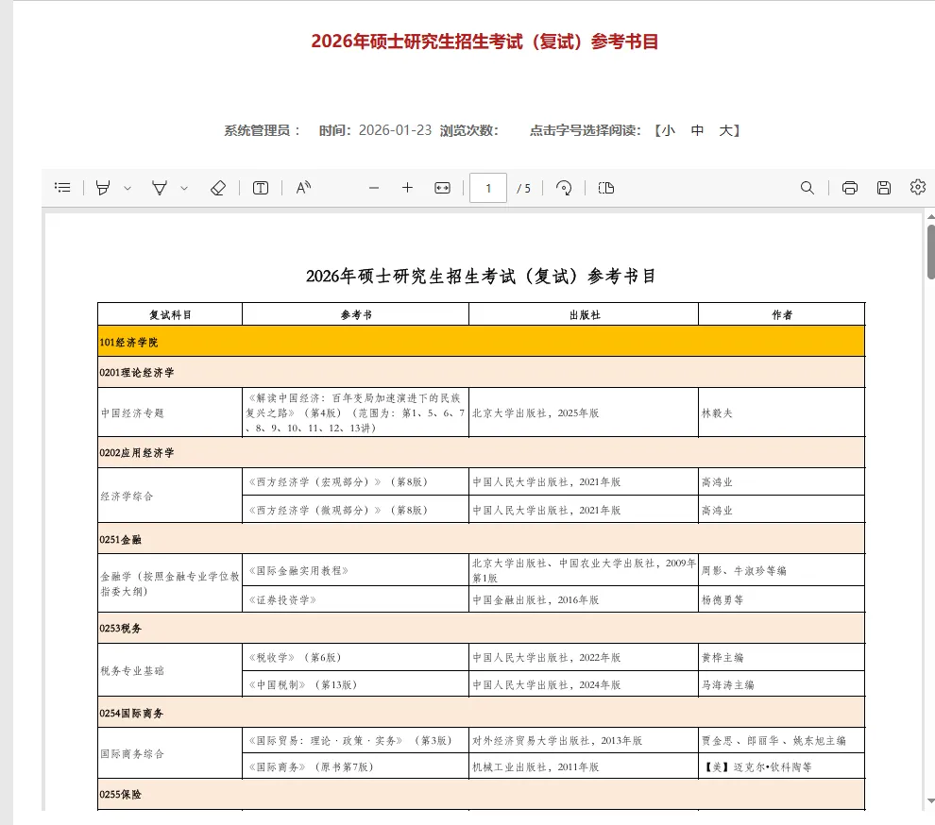Click the 0251金融 row

click(482, 539)
